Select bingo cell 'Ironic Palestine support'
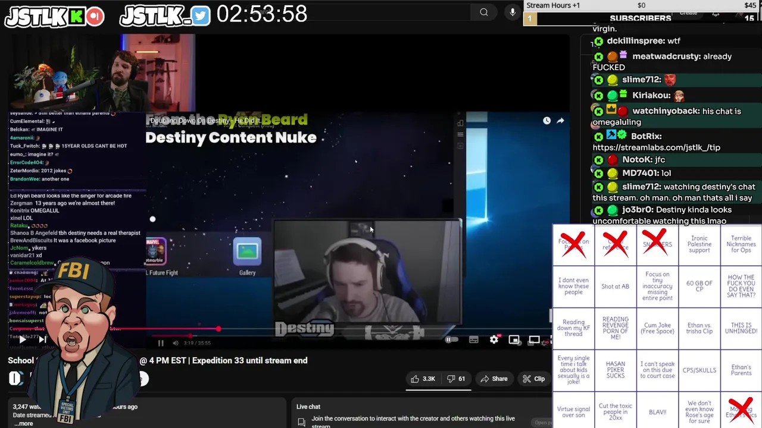Image resolution: width=762 pixels, height=428 pixels. pos(699,244)
